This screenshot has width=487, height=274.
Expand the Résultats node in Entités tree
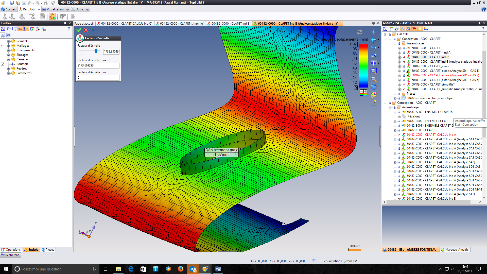9,41
